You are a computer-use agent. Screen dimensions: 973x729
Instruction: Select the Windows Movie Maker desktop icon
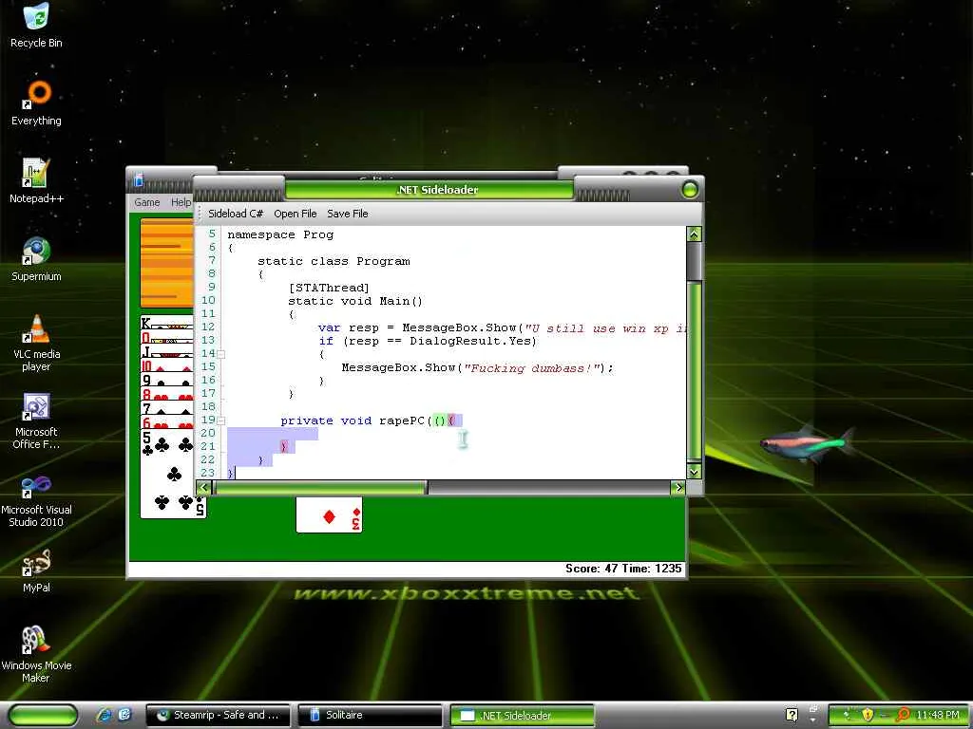pyautogui.click(x=36, y=655)
